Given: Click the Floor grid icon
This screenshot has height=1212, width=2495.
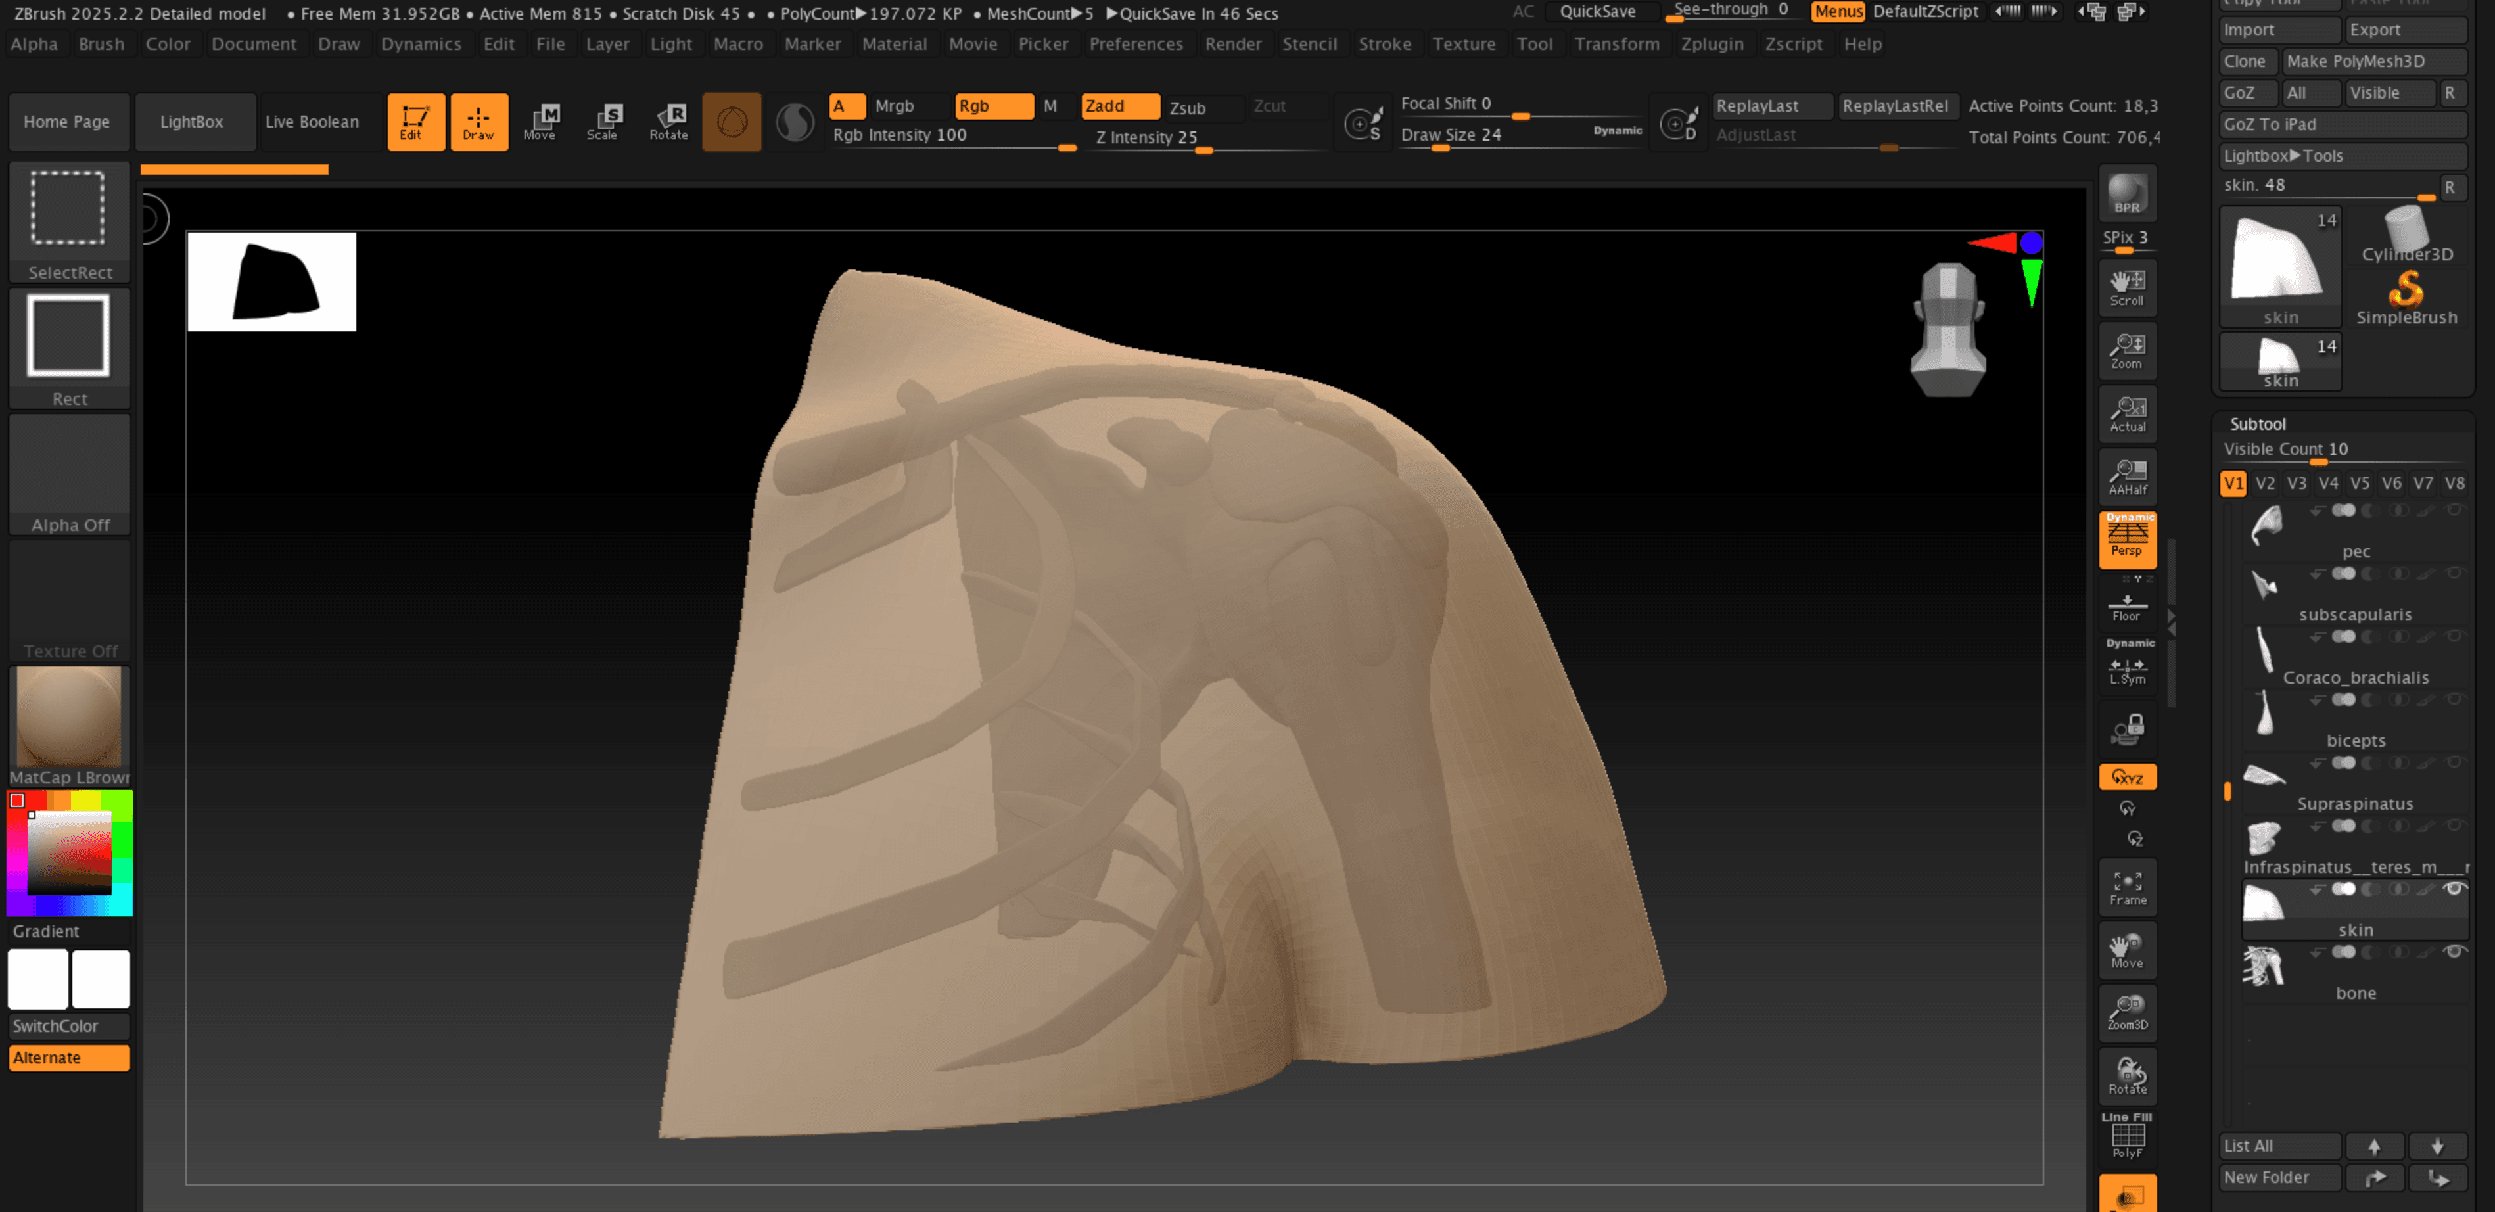Looking at the screenshot, I should [x=2127, y=607].
